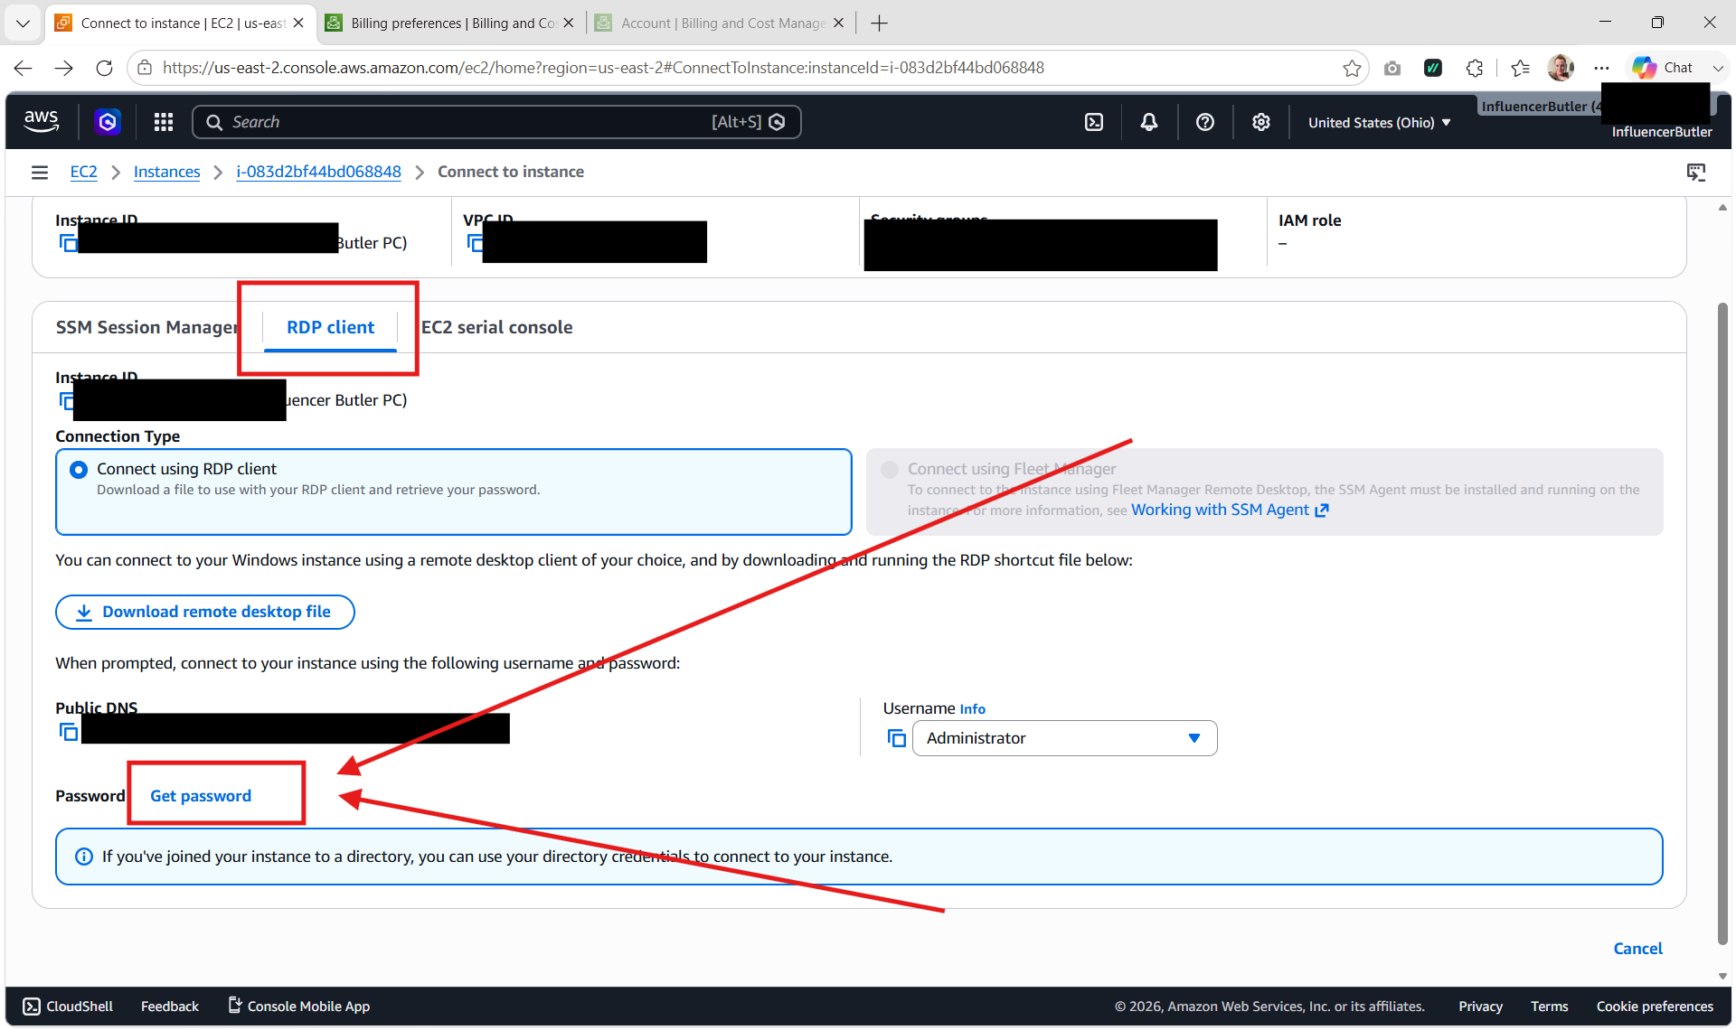This screenshot has width=1736, height=1030.
Task: Open the console settings gear
Action: [x=1261, y=122]
